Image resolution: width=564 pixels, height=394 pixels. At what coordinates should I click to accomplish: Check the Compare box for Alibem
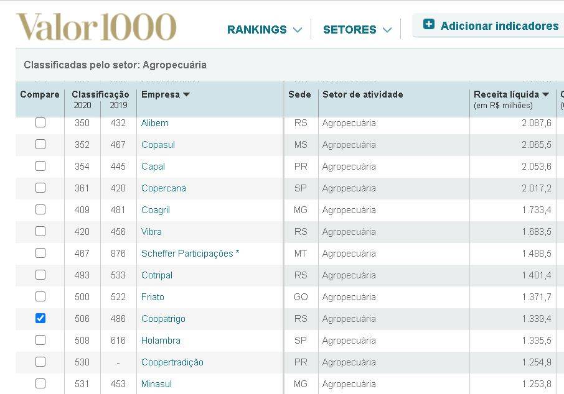[40, 122]
